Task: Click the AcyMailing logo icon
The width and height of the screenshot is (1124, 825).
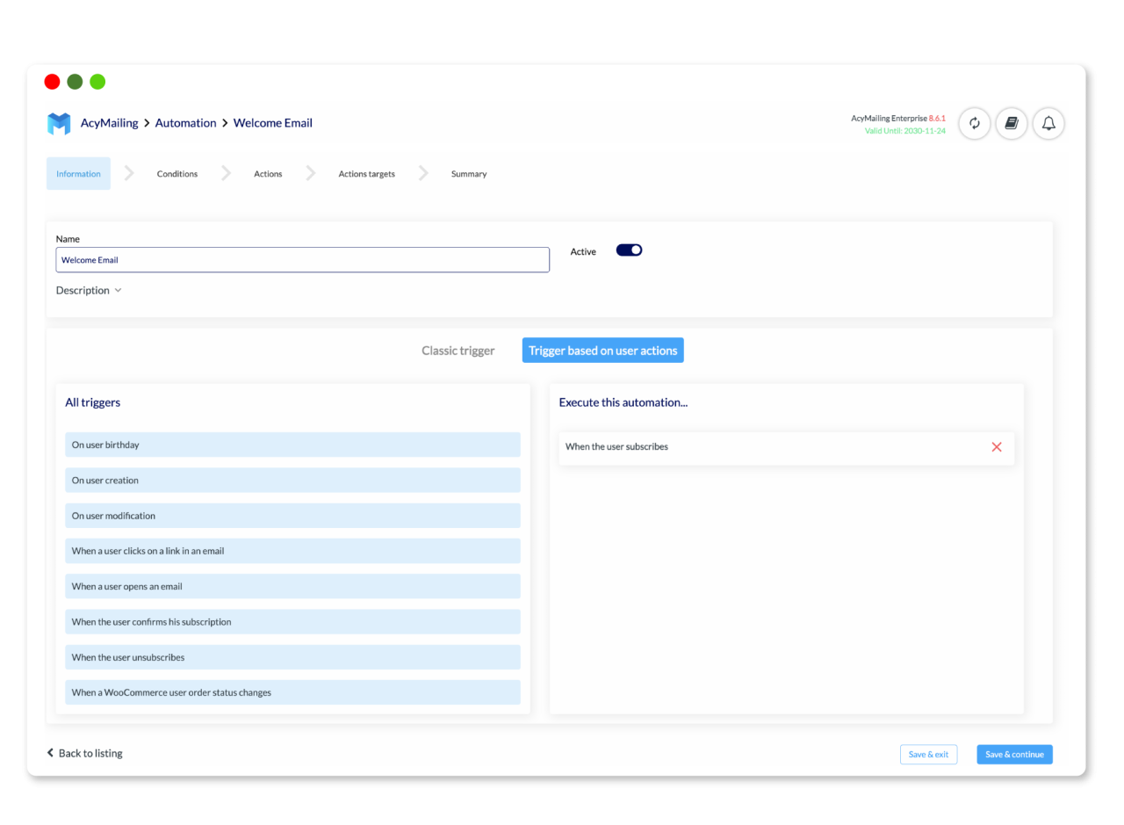Action: point(59,124)
